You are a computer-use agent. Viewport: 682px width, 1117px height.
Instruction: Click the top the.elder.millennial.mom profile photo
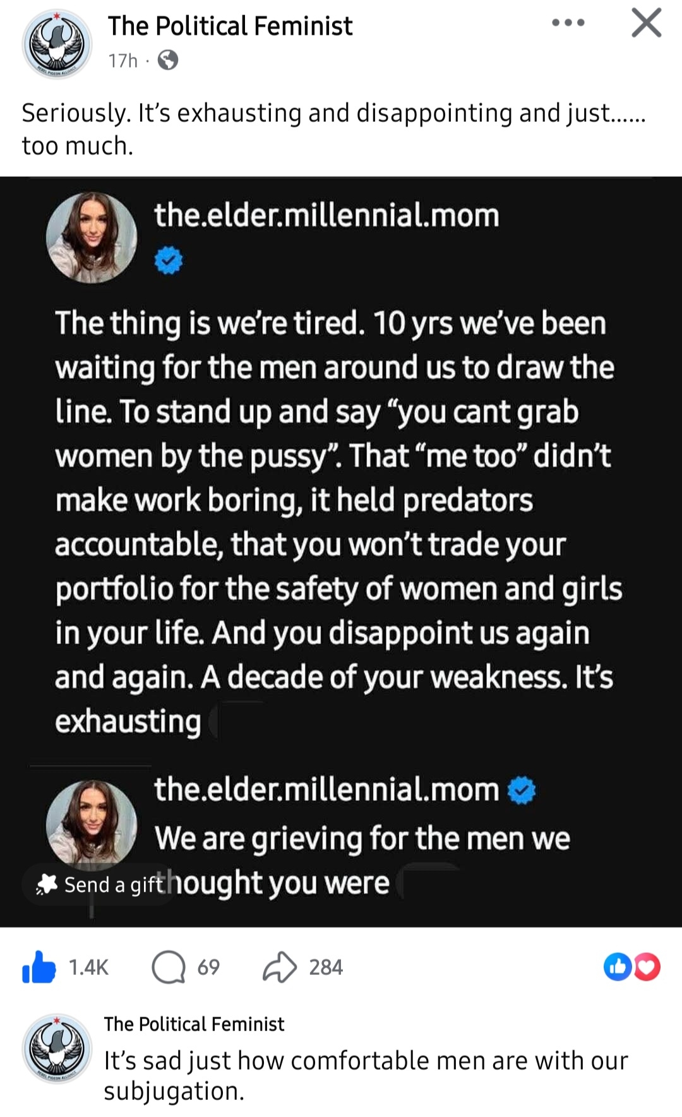(x=92, y=237)
